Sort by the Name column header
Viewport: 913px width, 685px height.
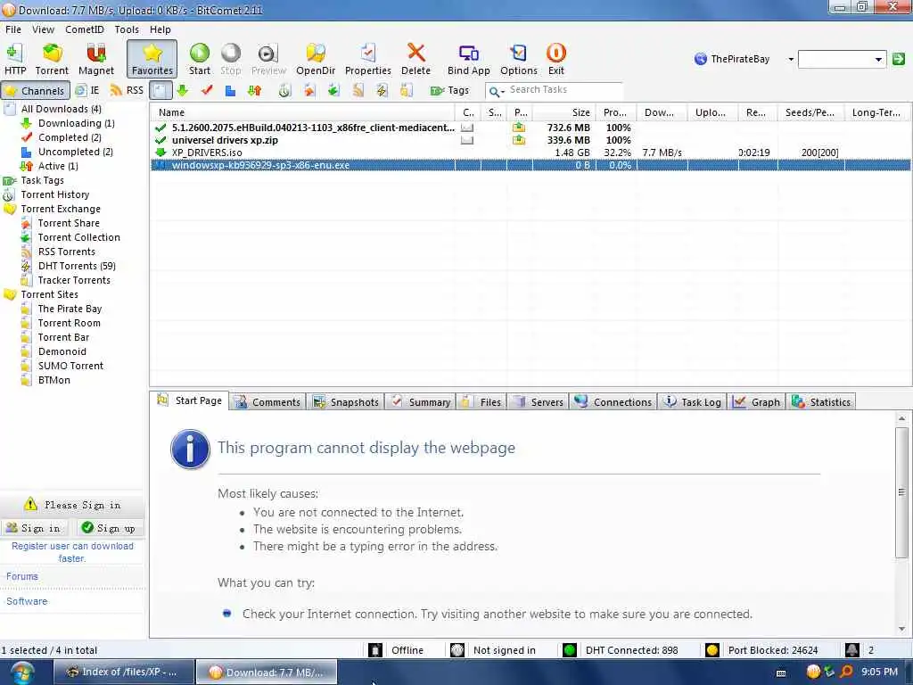pos(302,112)
